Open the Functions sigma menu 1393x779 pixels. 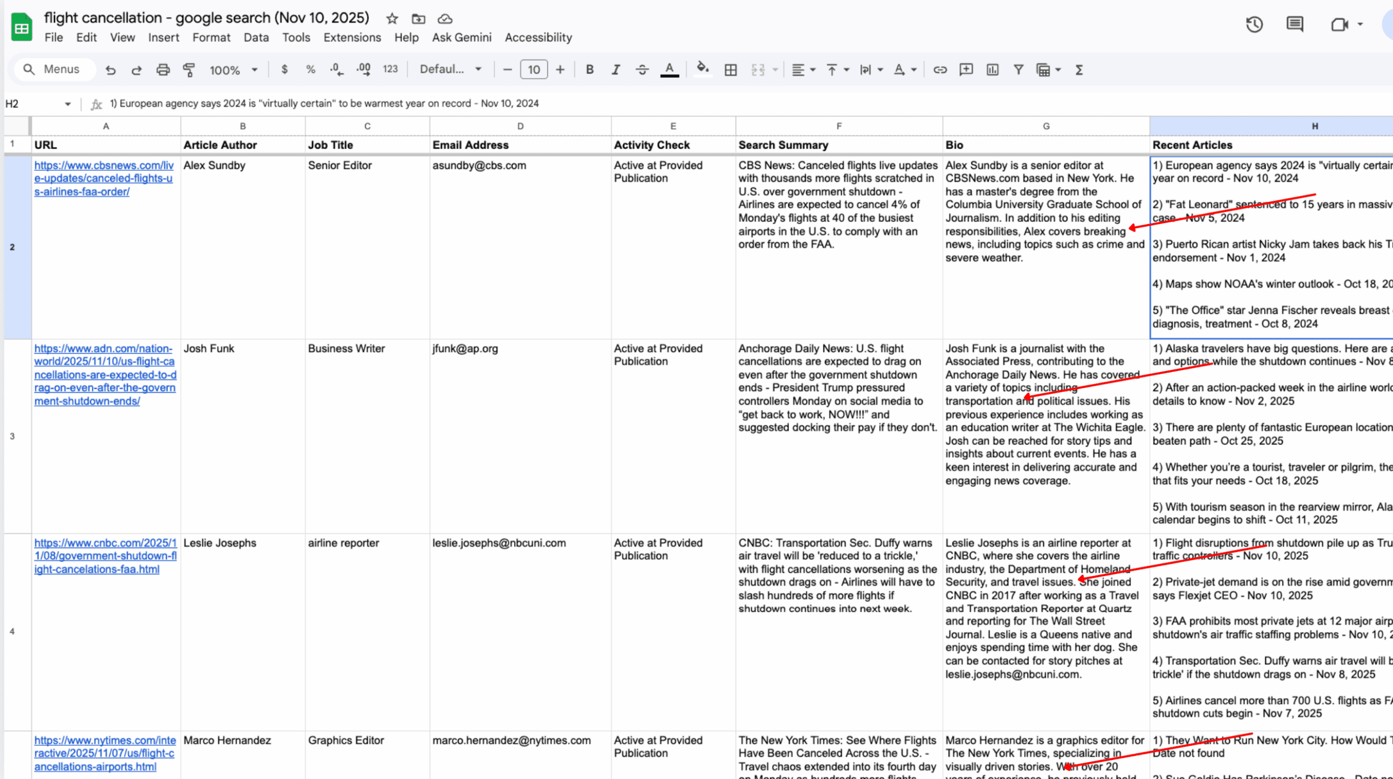click(x=1078, y=70)
